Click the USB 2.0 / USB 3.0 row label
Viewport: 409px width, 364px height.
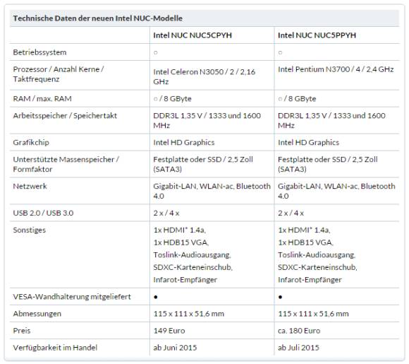[x=43, y=213]
